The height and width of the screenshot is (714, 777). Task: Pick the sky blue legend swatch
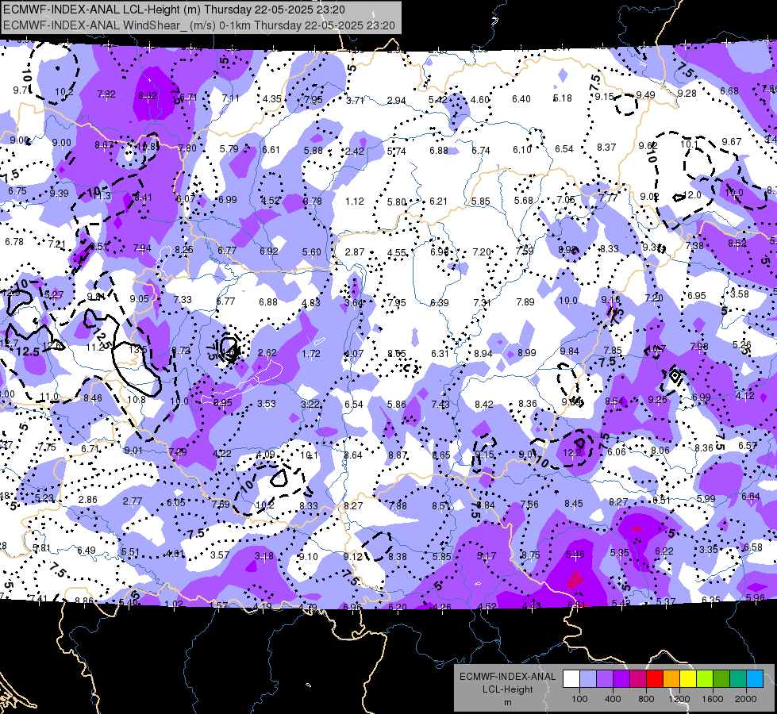(x=755, y=678)
